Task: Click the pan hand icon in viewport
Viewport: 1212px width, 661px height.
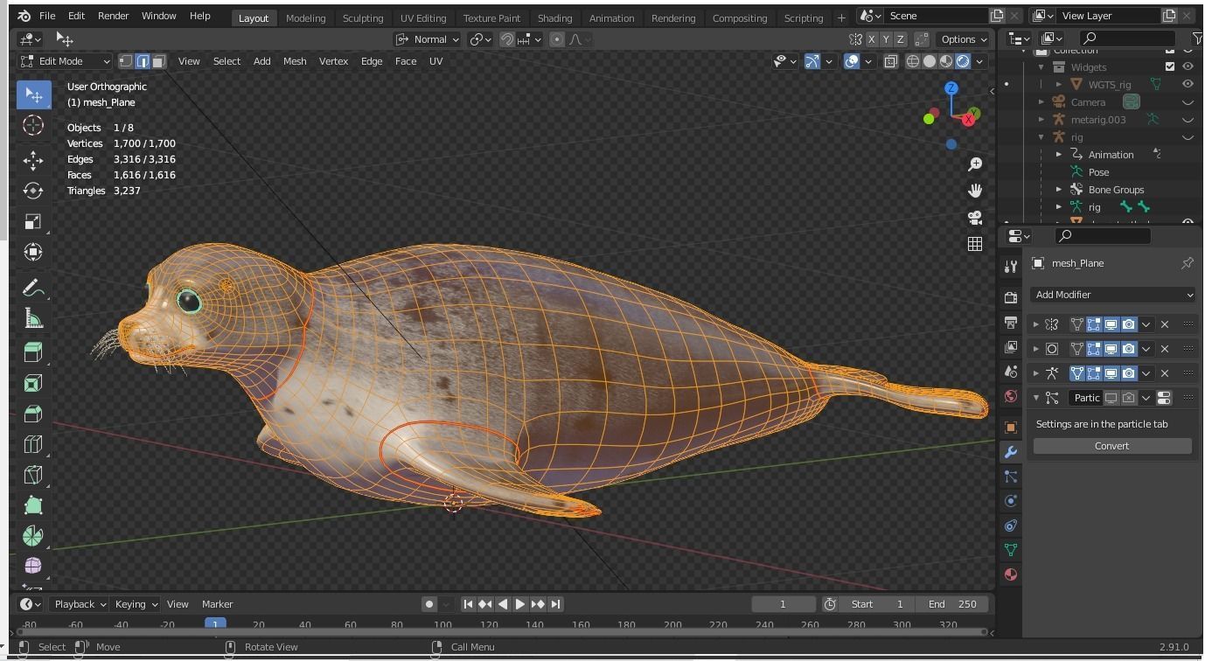Action: [x=975, y=191]
